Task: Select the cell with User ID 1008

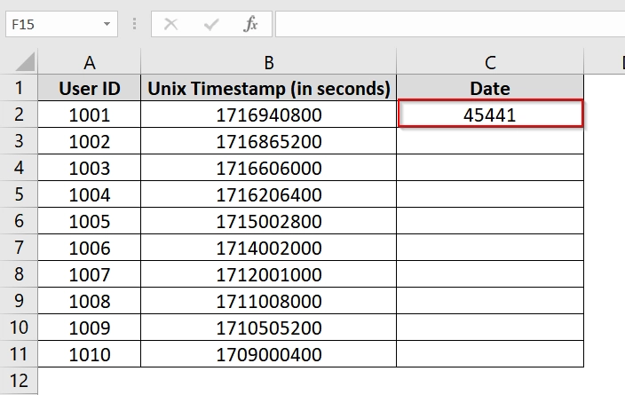Action: click(90, 301)
